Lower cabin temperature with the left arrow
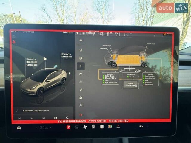This screenshot has height=143, width=191. pyautogui.click(x=37, y=128)
